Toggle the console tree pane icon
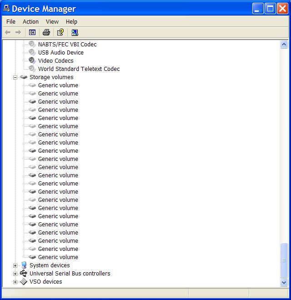Viewport: 291px width, 300px height. pyautogui.click(x=32, y=32)
